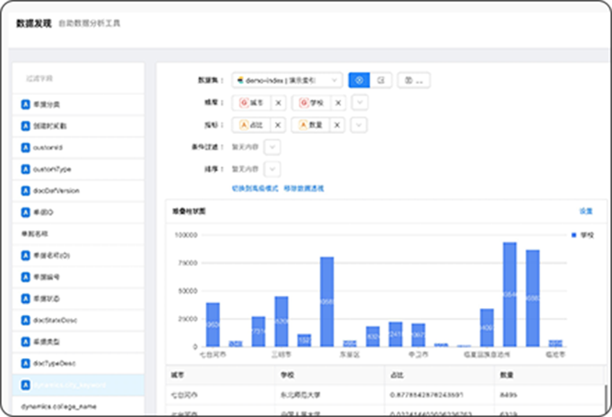Select the customType field in sidebar

(x=51, y=170)
